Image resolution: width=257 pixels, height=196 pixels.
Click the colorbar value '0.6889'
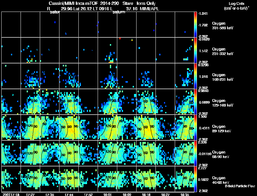coord(204,102)
